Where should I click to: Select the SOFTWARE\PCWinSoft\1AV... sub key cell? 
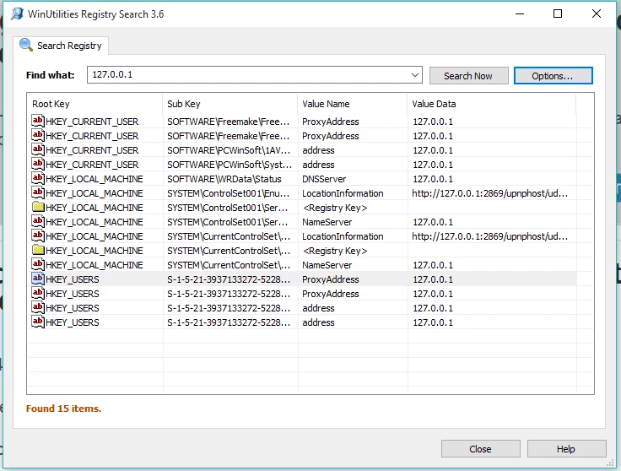(x=229, y=150)
